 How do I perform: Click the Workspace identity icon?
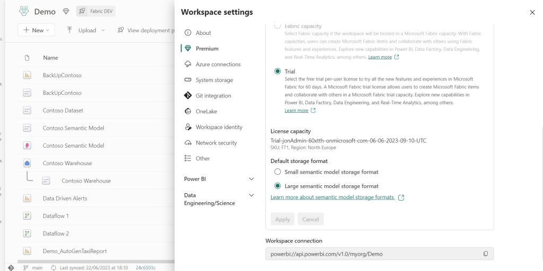point(187,127)
